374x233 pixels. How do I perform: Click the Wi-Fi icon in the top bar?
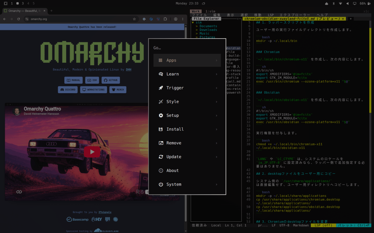[340, 4]
